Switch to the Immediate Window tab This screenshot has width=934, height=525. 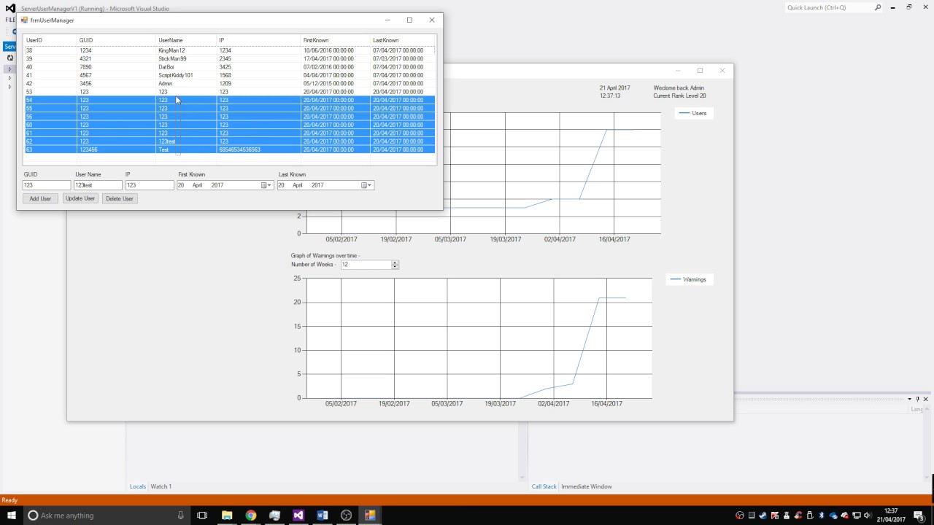point(587,486)
